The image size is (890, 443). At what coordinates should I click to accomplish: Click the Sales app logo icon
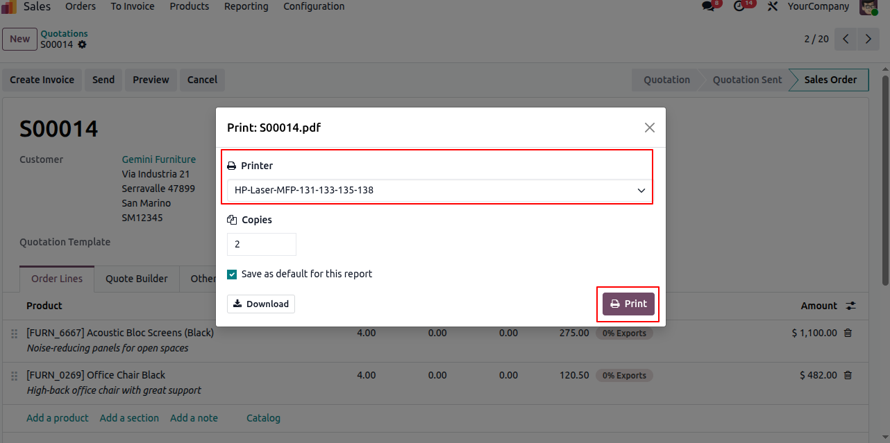click(9, 7)
